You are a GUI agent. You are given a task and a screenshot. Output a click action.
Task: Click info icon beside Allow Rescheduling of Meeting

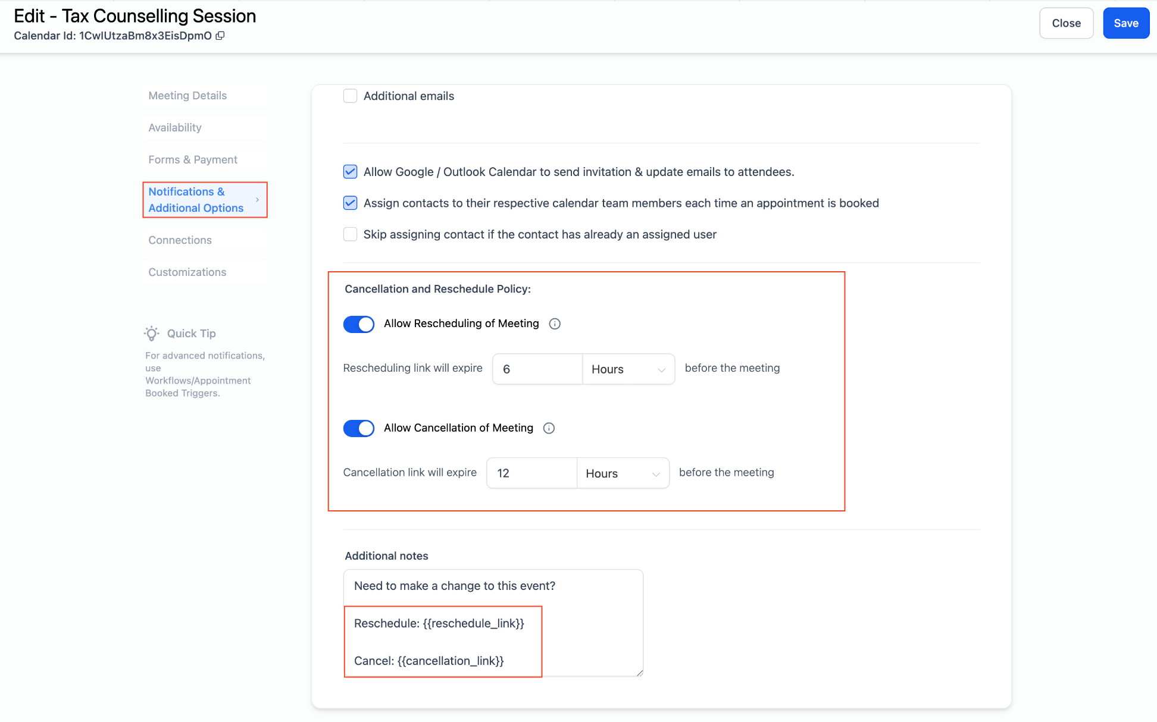point(555,324)
